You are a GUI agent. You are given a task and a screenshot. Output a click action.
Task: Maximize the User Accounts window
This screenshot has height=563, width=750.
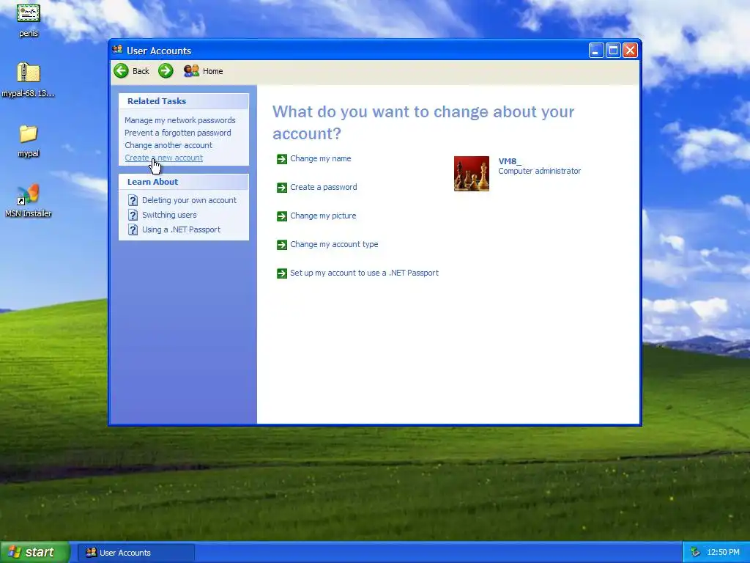click(613, 51)
